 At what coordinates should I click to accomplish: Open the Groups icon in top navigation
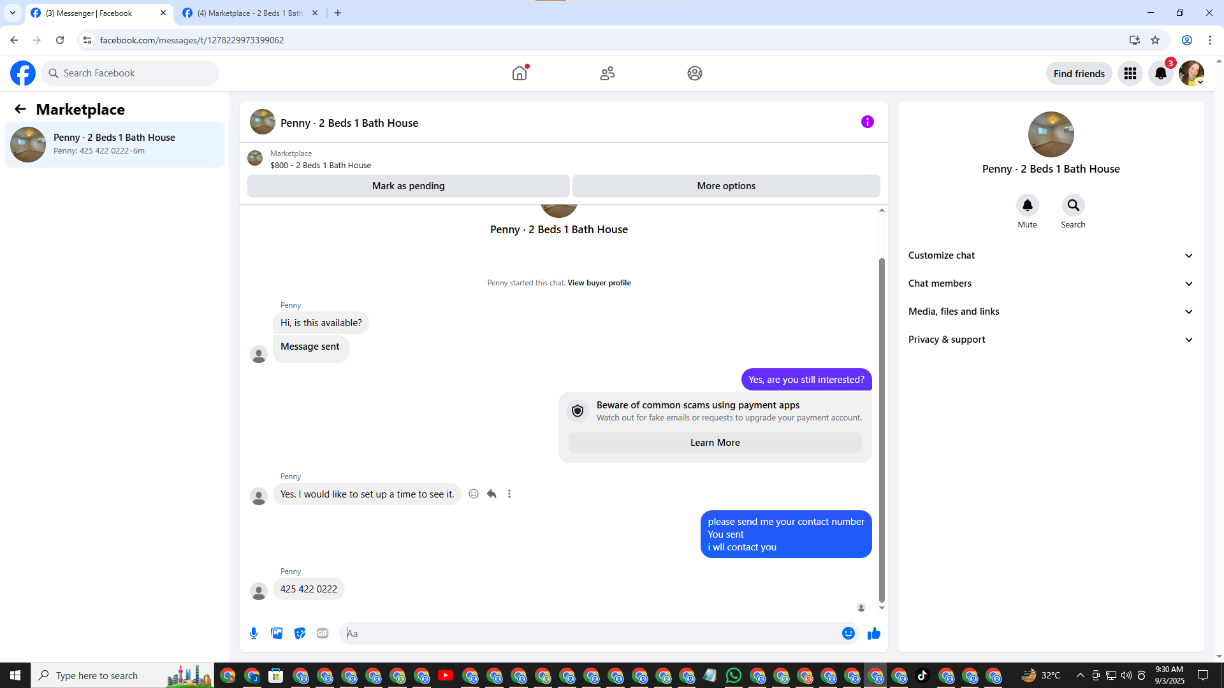point(695,73)
